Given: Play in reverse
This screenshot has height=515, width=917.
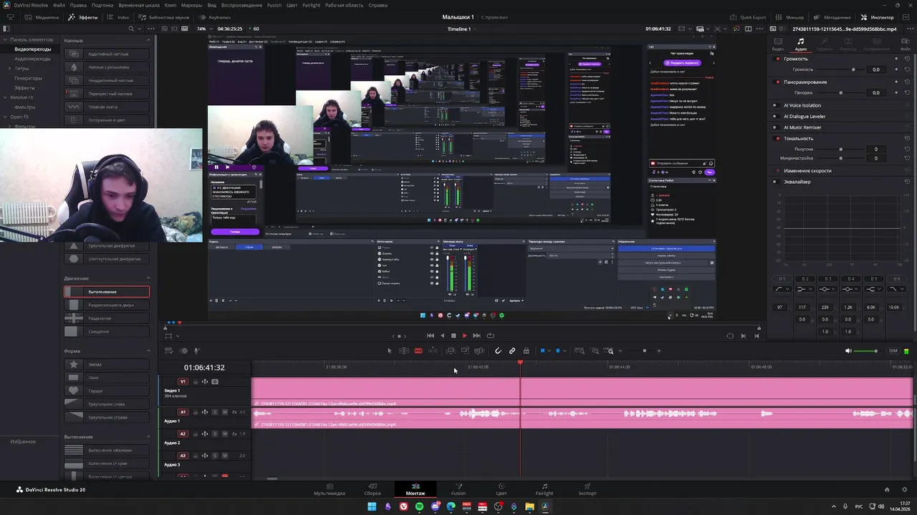Looking at the screenshot, I should (442, 335).
